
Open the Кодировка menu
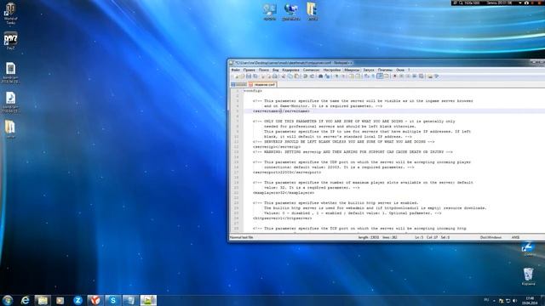pyautogui.click(x=290, y=70)
